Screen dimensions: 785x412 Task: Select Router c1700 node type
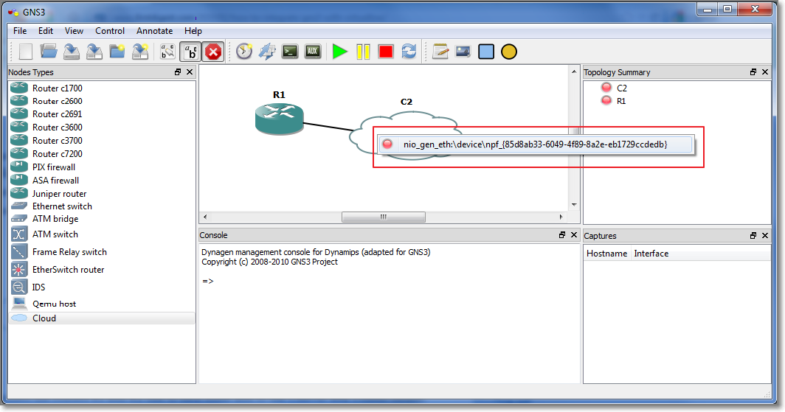(102, 88)
